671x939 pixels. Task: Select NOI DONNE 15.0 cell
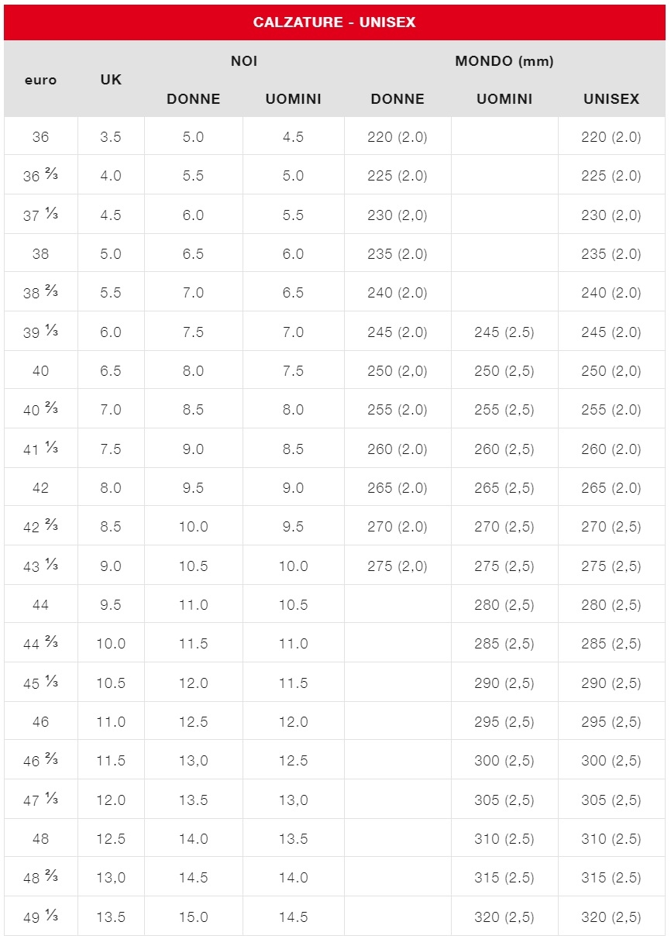coord(193,917)
